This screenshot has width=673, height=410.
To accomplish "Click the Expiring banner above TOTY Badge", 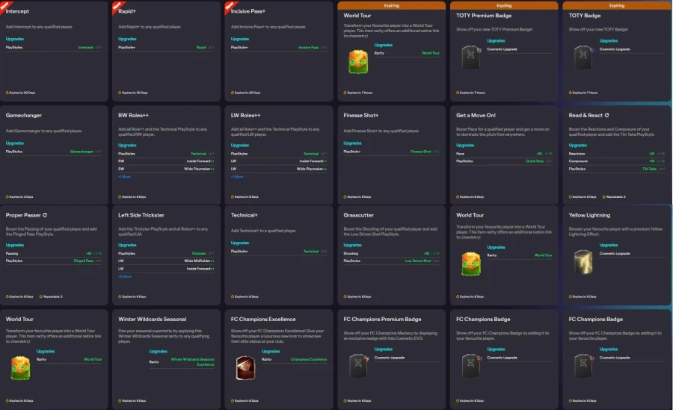I will (x=616, y=5).
